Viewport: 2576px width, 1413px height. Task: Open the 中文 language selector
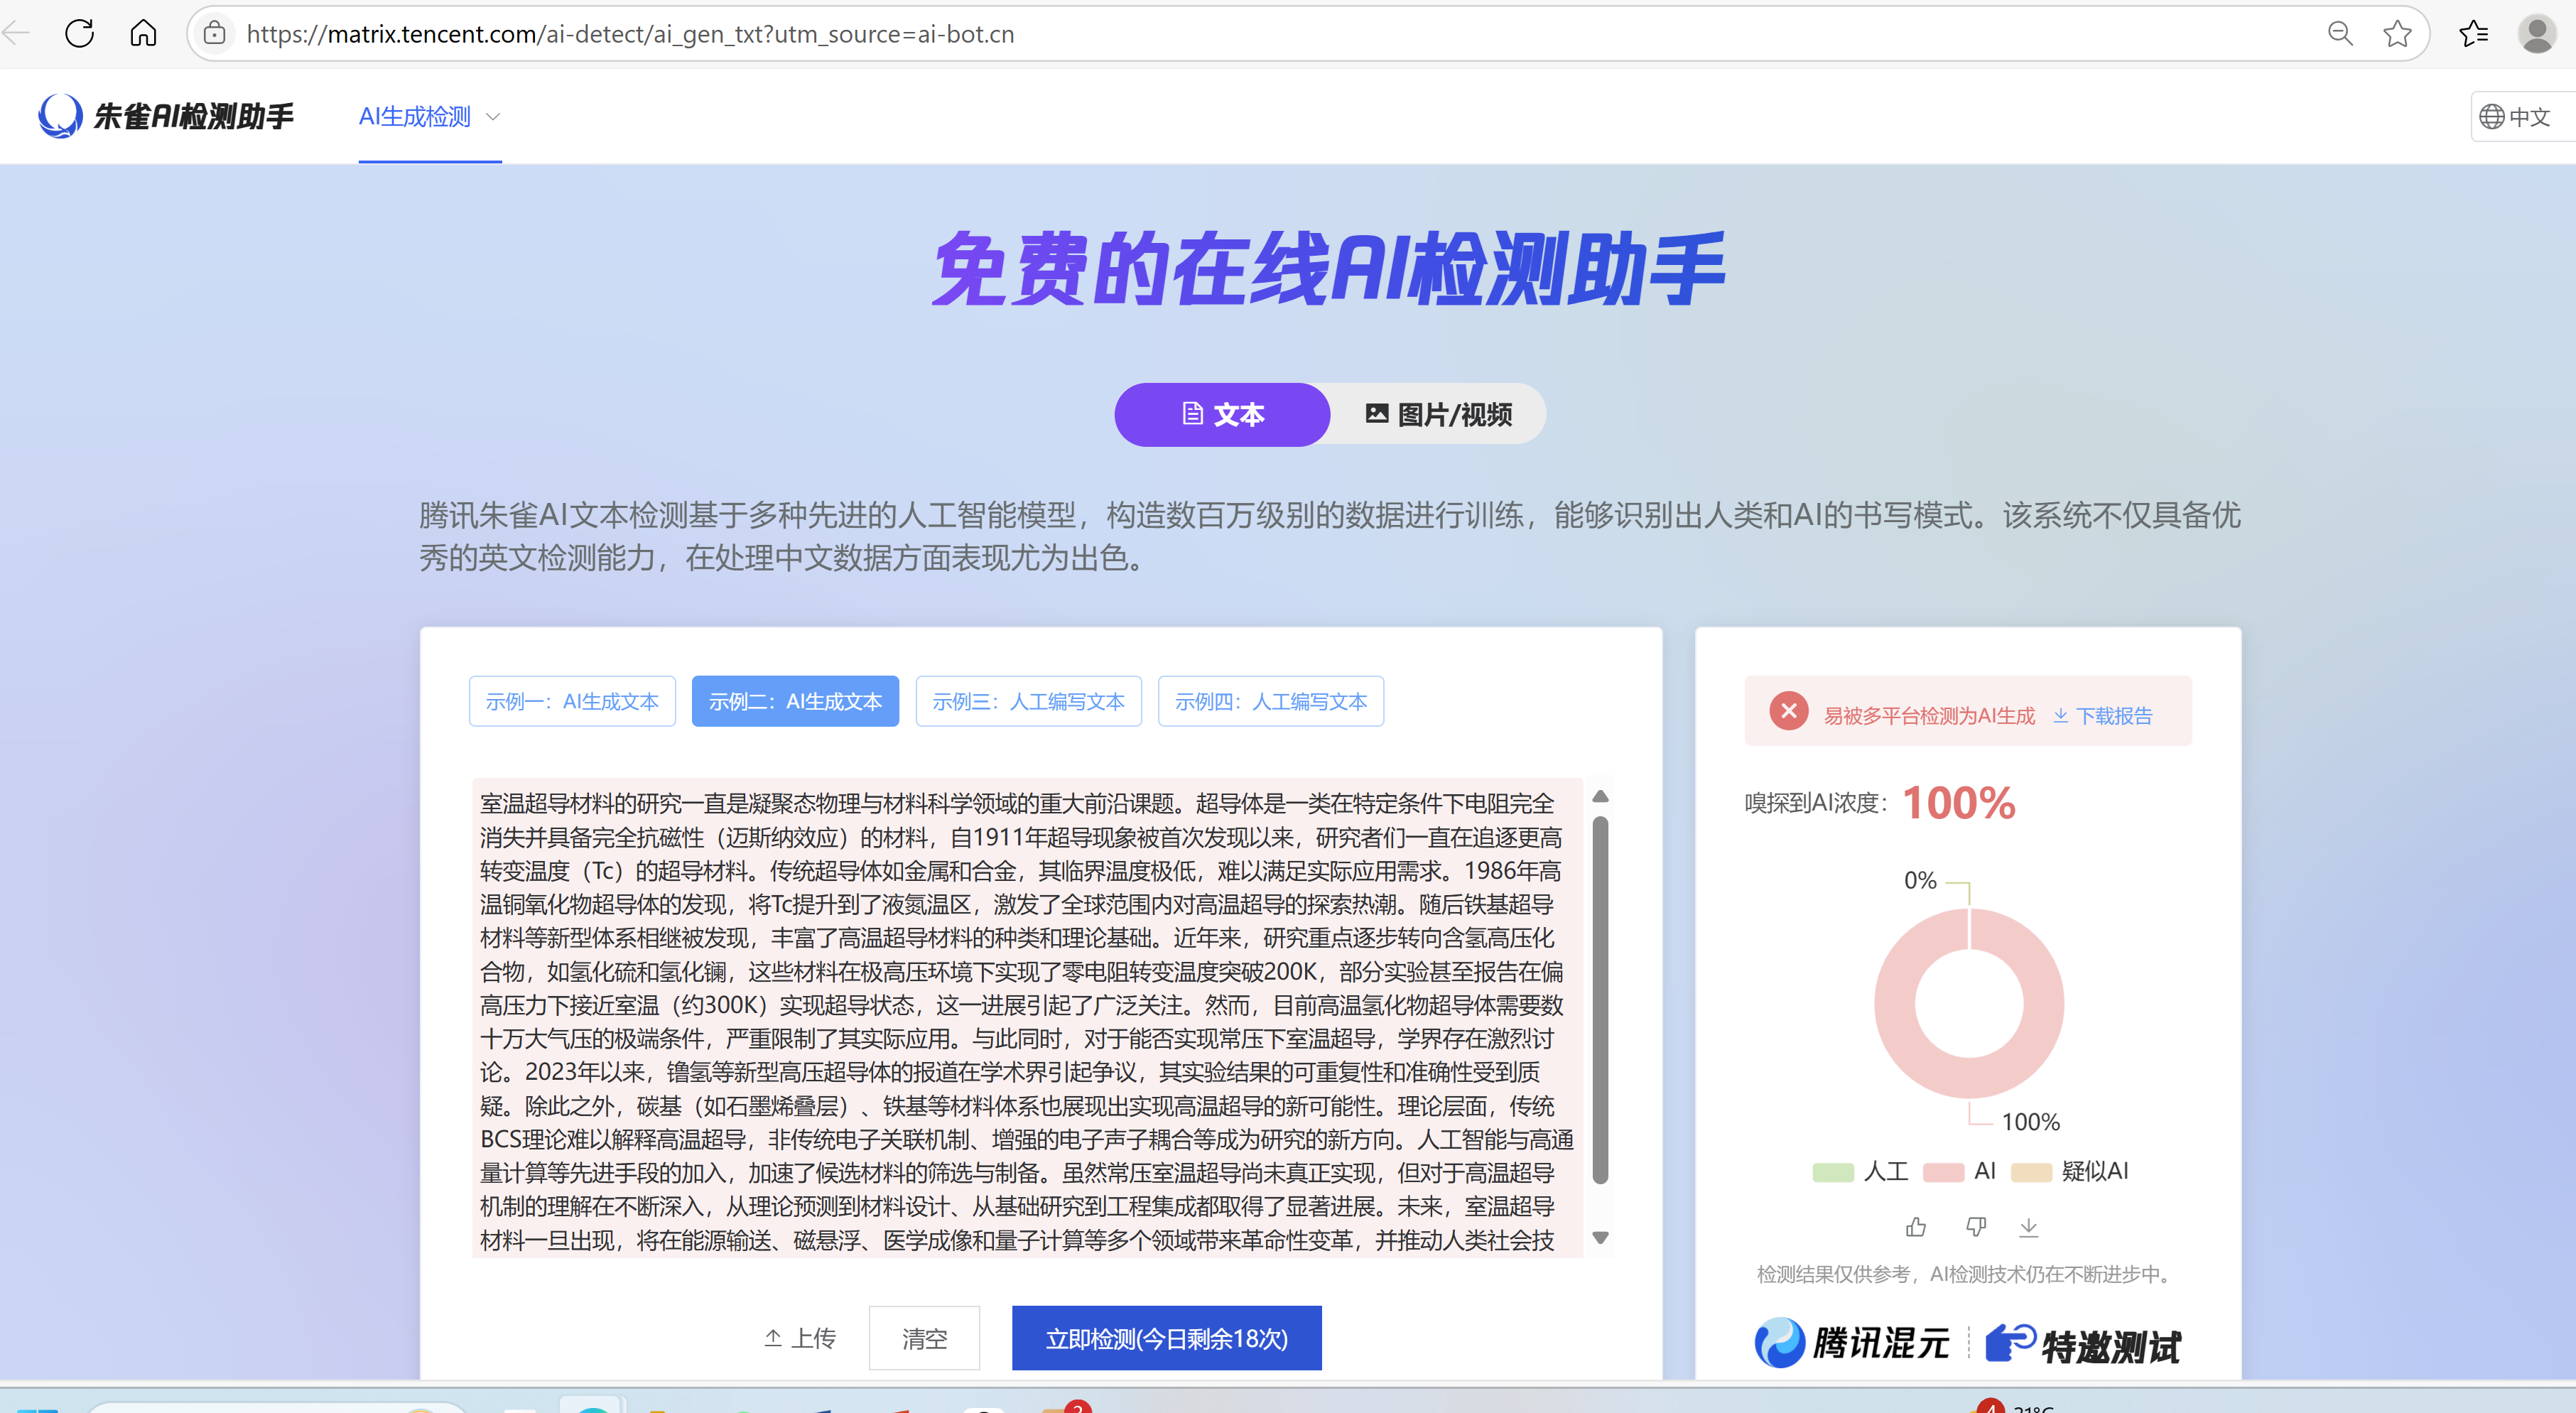(2515, 117)
